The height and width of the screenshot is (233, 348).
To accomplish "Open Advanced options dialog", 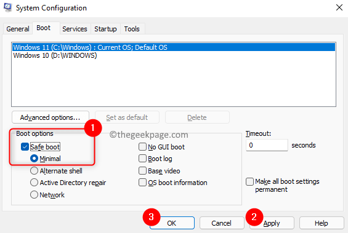I will coord(51,117).
